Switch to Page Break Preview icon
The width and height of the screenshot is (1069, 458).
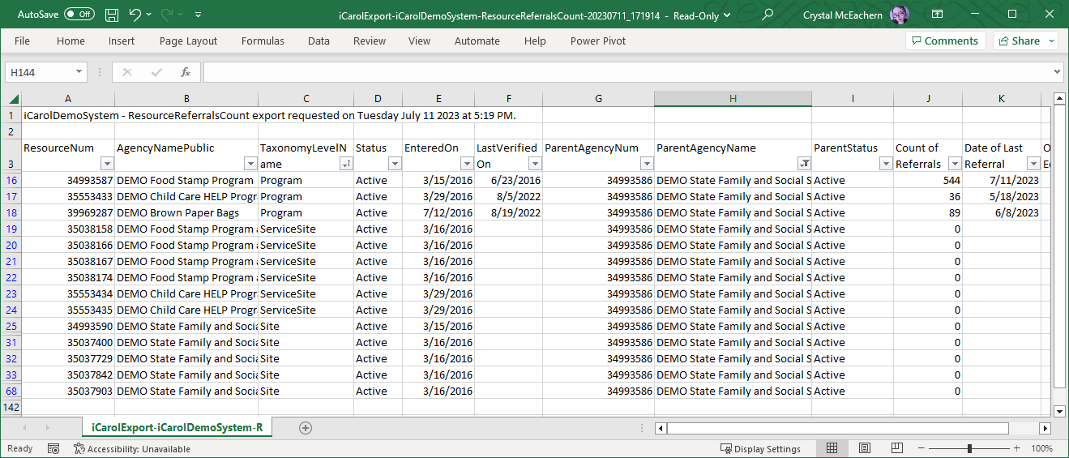click(897, 448)
